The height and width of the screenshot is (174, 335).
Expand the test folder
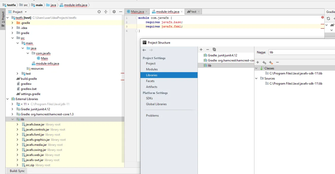[x=17, y=74]
